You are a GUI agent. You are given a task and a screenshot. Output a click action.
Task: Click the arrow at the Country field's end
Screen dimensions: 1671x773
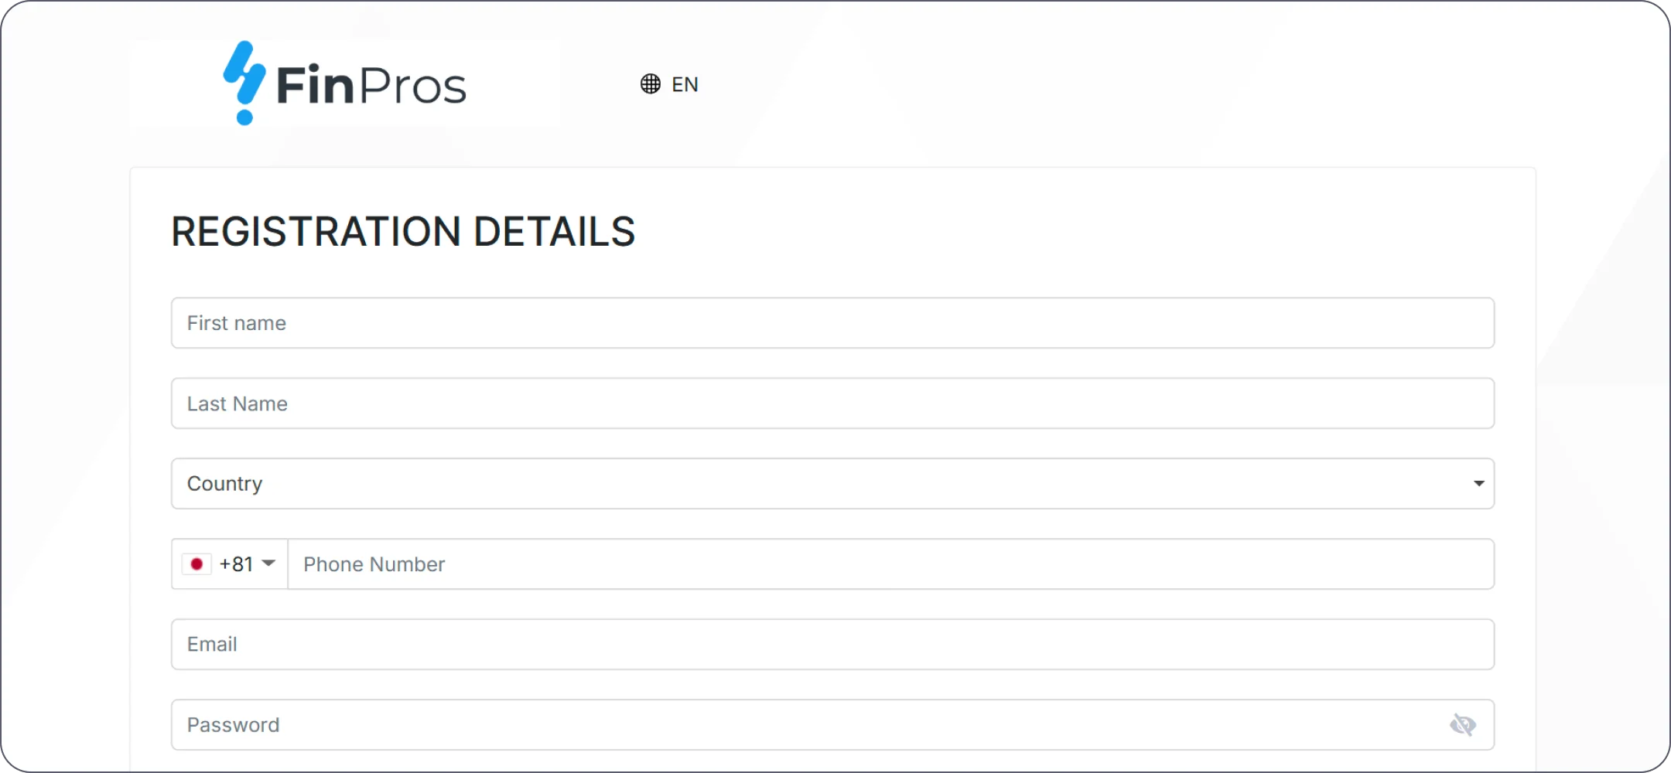tap(1478, 484)
